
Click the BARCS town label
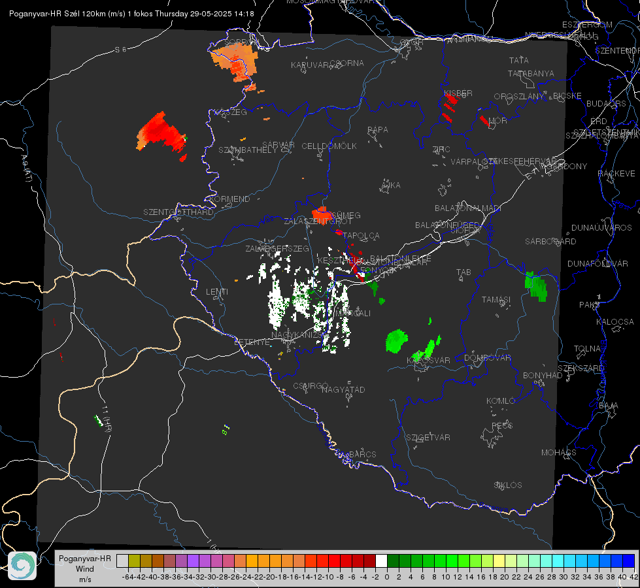click(362, 454)
